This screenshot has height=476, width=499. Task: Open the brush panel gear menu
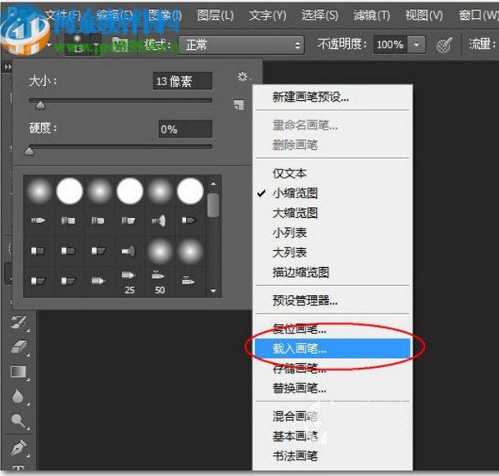pos(243,77)
